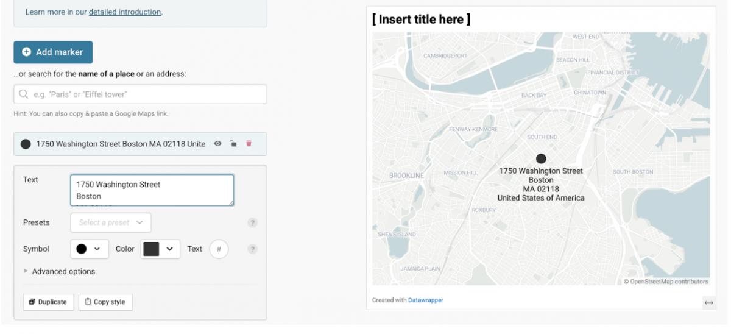Click the black dot icon in marker list row

click(26, 144)
